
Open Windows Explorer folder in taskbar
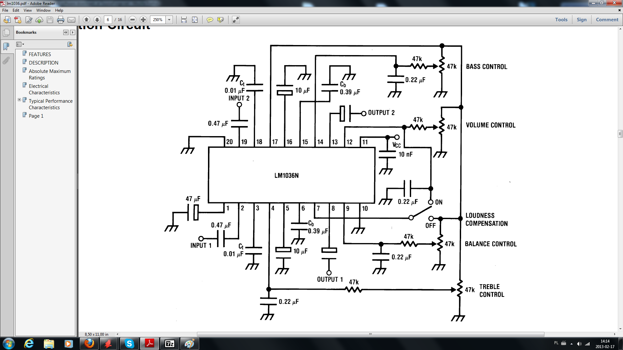click(x=49, y=344)
